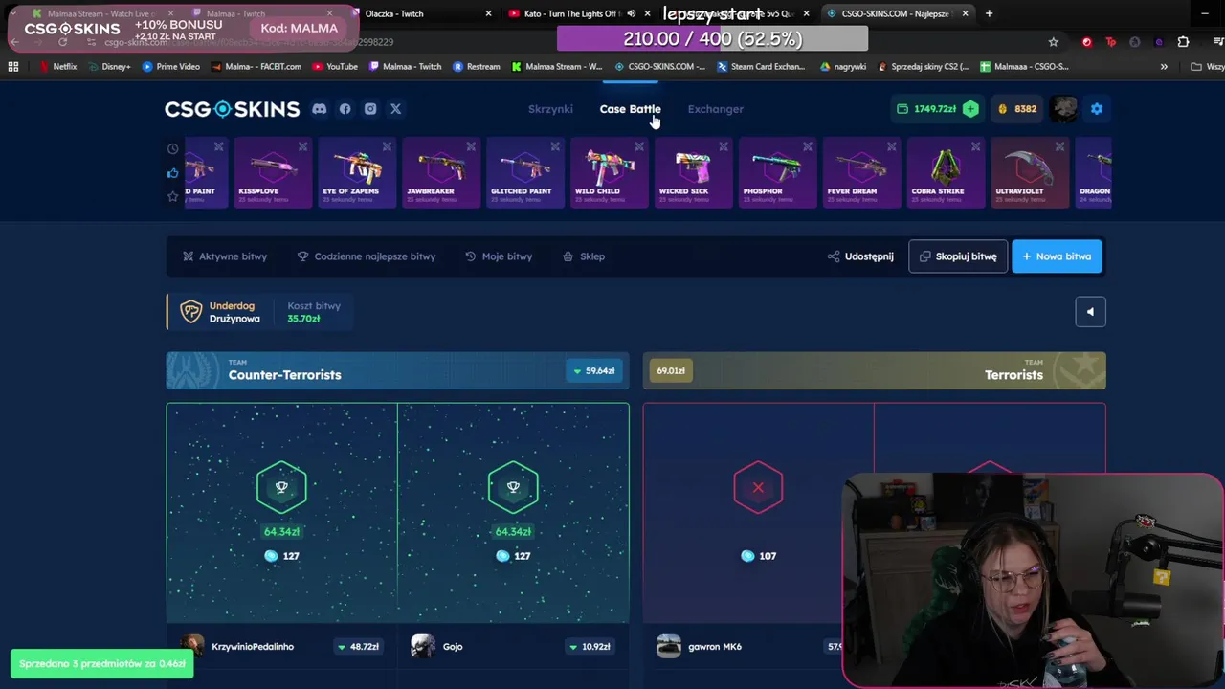This screenshot has width=1225, height=689.
Task: Open the Kiss♥Love drop thumbnail
Action: 273,172
